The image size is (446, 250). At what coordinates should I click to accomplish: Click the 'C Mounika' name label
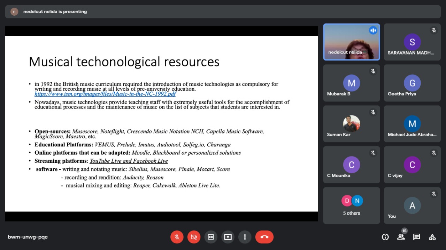(339, 176)
